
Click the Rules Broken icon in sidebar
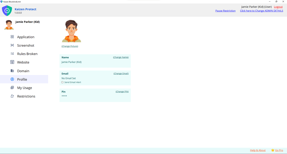click(x=12, y=54)
